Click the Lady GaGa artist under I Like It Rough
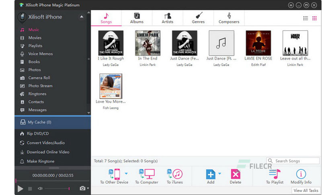 tap(111, 64)
